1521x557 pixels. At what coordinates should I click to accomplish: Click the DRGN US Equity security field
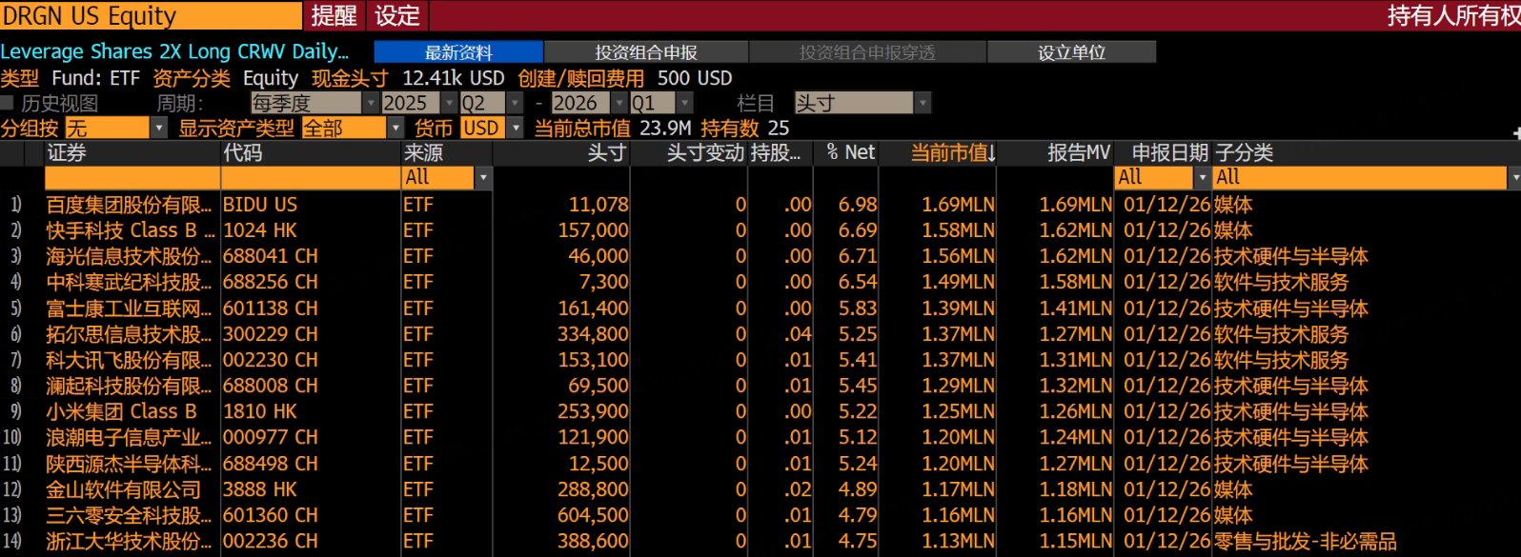(x=151, y=15)
